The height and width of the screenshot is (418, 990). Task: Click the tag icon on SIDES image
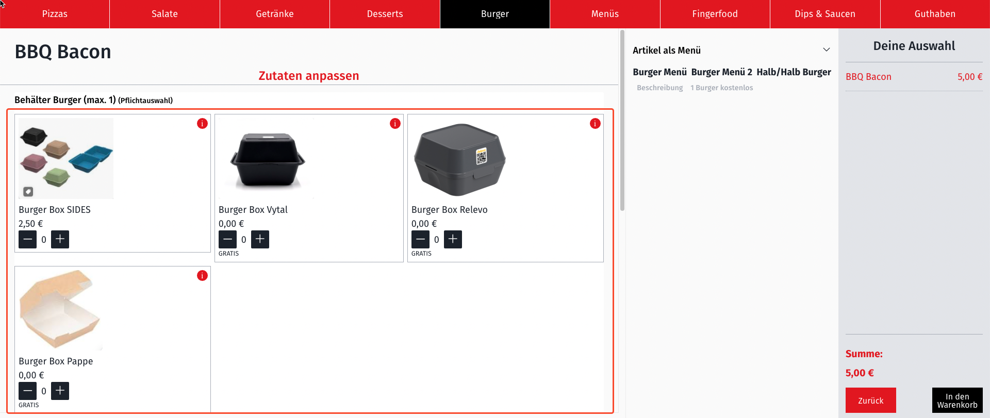click(28, 192)
